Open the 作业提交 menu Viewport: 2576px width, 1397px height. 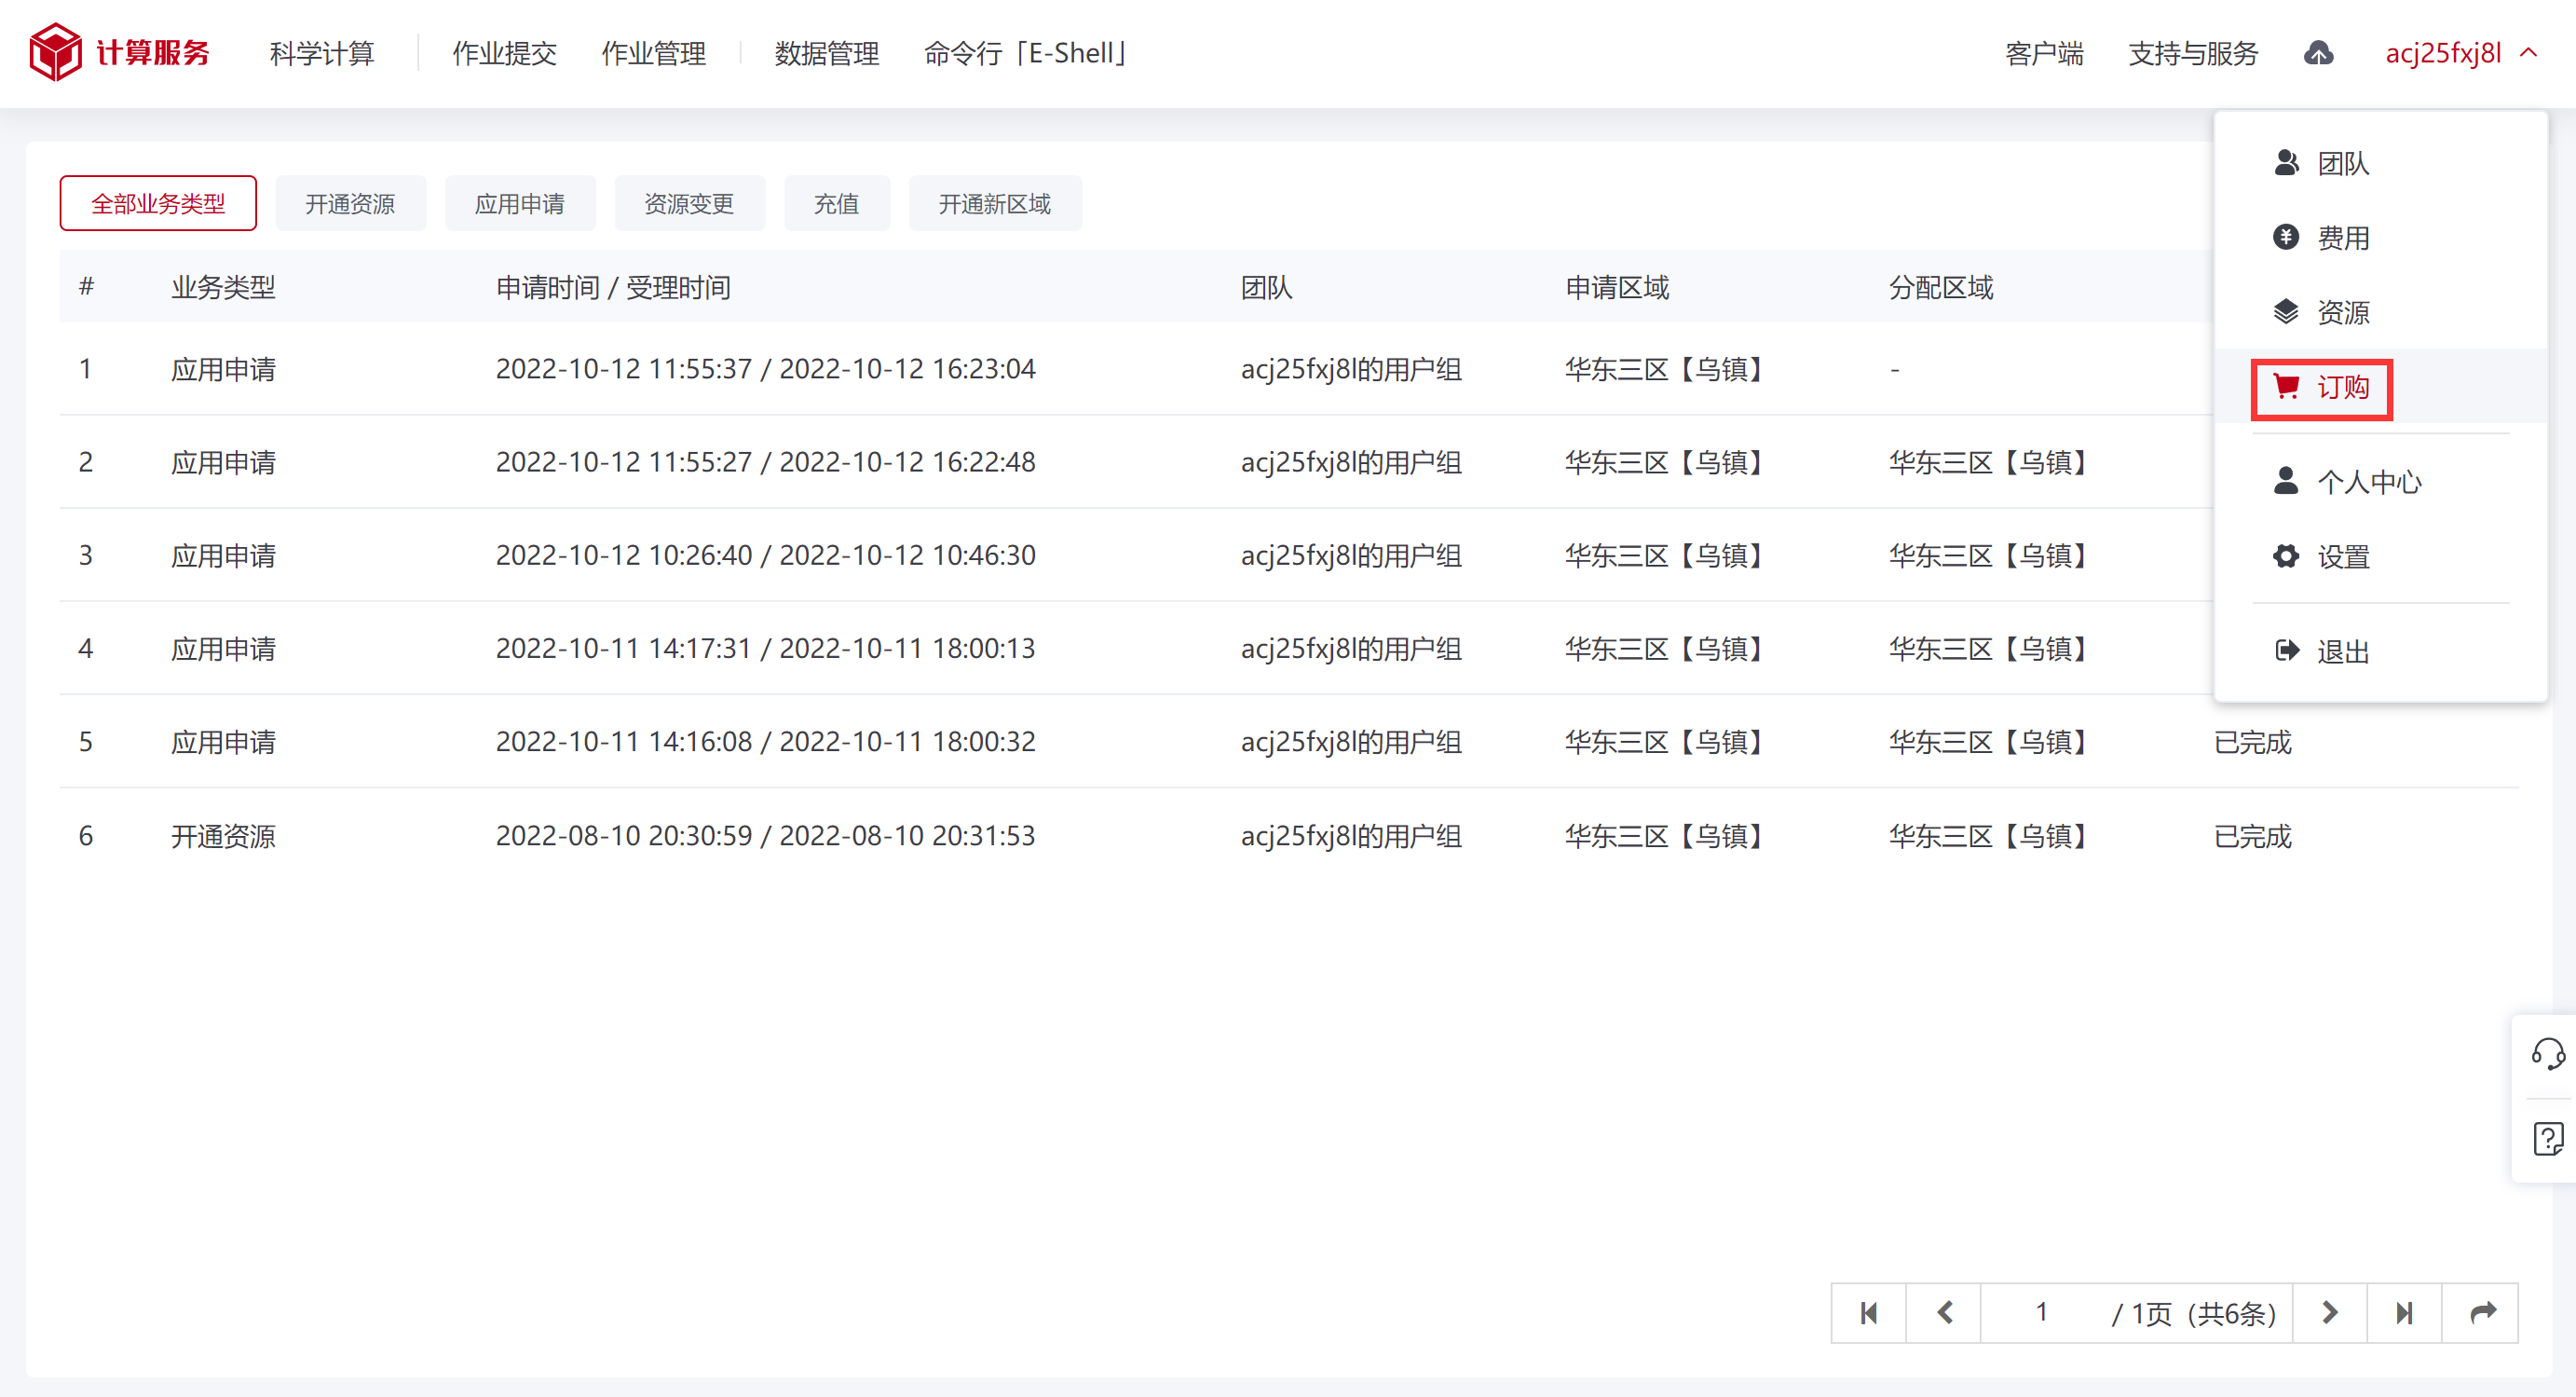504,53
